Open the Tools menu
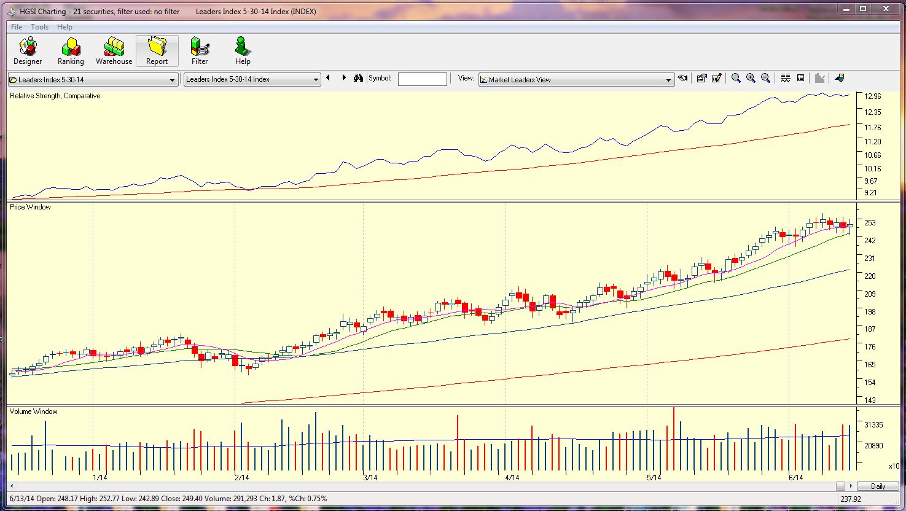Screen dimensions: 906x511 pos(39,27)
